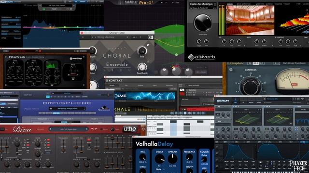The width and height of the screenshot is (309, 173).
Task: Open the Dark Driven Drum Room preset
Action: (x=294, y=63)
